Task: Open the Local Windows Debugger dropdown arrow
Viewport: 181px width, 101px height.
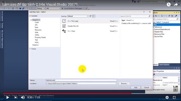Action: click(x=83, y=9)
